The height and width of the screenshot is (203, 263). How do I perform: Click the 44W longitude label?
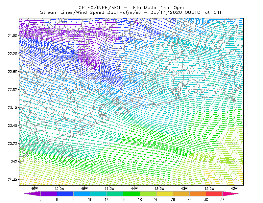[134, 189]
